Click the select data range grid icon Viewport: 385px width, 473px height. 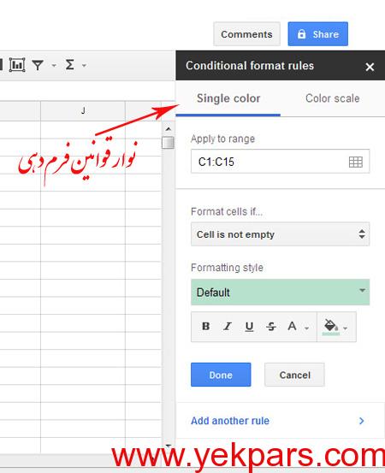pyautogui.click(x=355, y=162)
